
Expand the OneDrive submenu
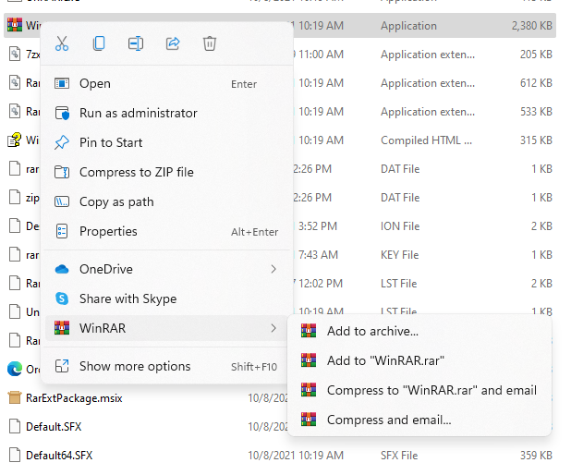167,269
